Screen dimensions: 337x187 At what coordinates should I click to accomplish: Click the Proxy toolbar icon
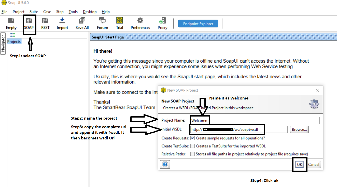point(162,23)
